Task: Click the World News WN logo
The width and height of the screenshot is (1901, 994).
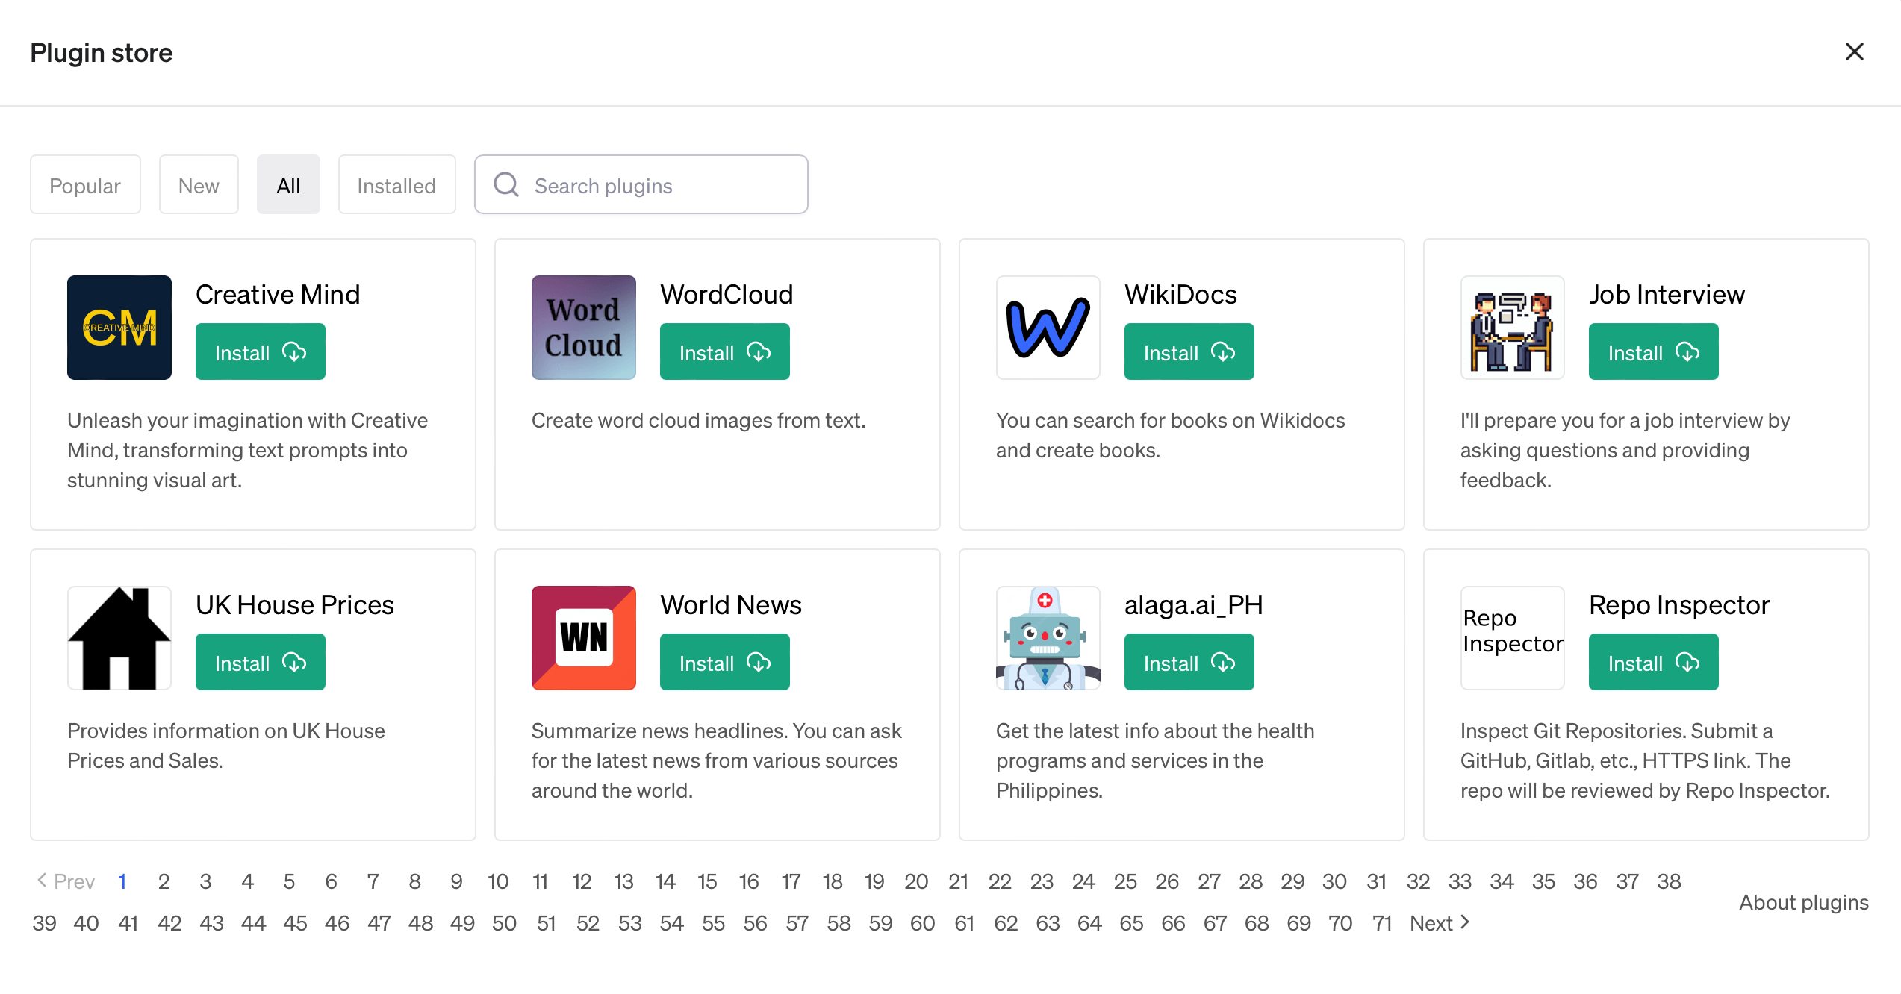Action: click(x=584, y=638)
